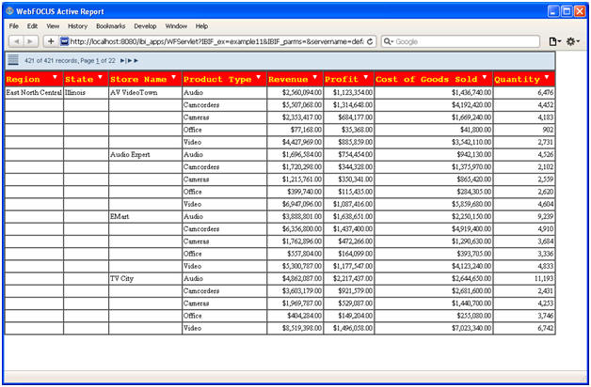Click the plus add-bookmark button
The image size is (591, 387).
point(51,41)
